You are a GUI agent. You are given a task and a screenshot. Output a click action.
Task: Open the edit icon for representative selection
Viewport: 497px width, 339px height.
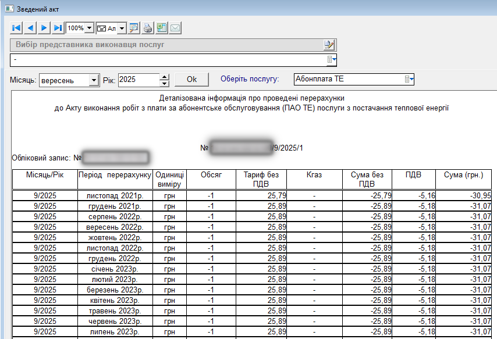(329, 45)
